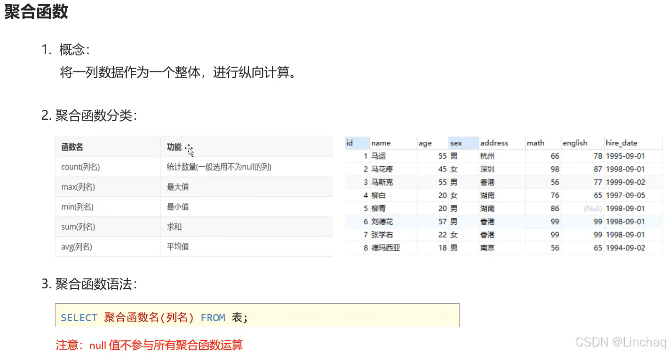Image resolution: width=668 pixels, height=354 pixels.
Task: Click the age value 45
Action: (442, 169)
